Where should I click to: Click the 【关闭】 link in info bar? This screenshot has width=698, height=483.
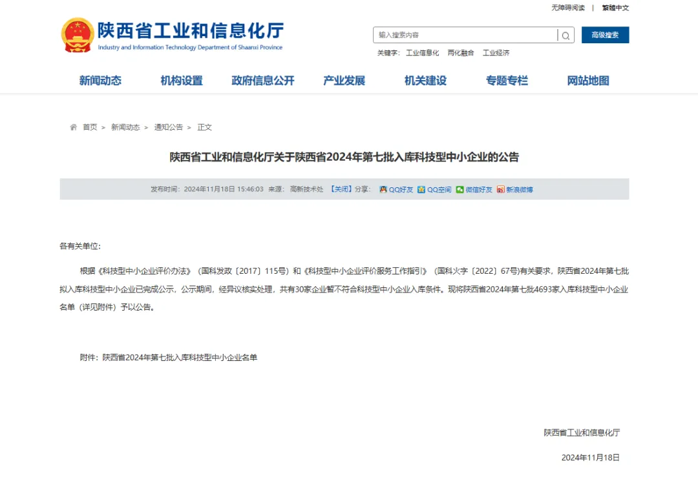[341, 189]
